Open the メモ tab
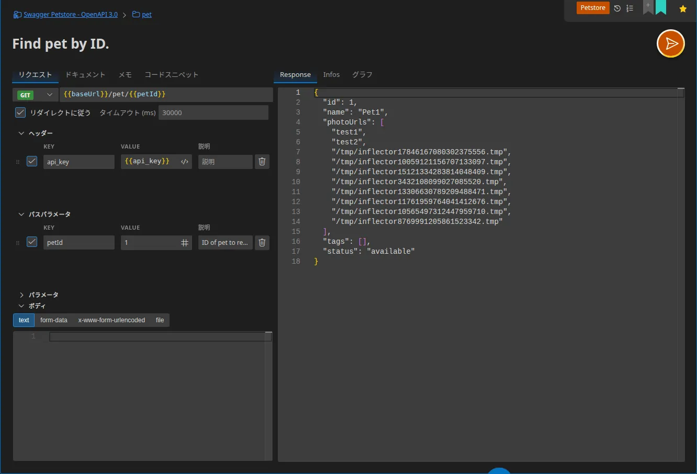The height and width of the screenshot is (474, 697). coord(125,75)
